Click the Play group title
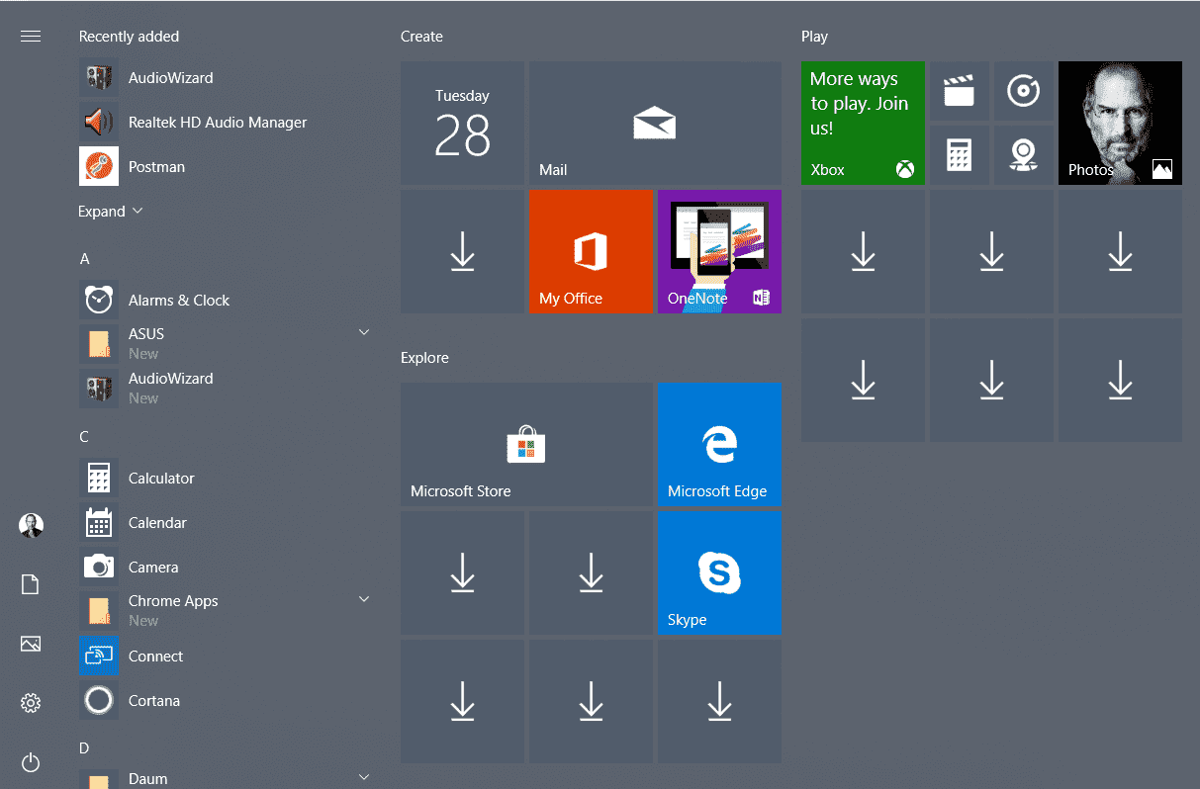Viewport: 1200px width, 789px height. [x=814, y=37]
